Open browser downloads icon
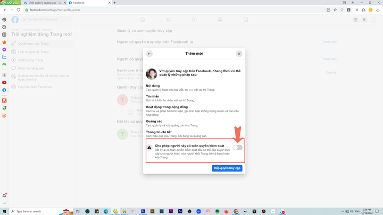This screenshot has height=215, width=383. tap(378, 10)
